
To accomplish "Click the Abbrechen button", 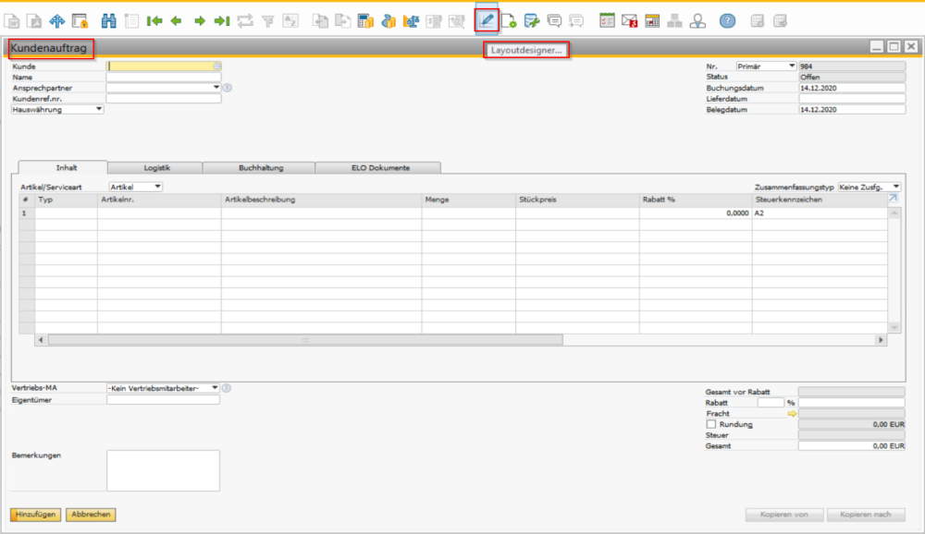I will [x=91, y=515].
